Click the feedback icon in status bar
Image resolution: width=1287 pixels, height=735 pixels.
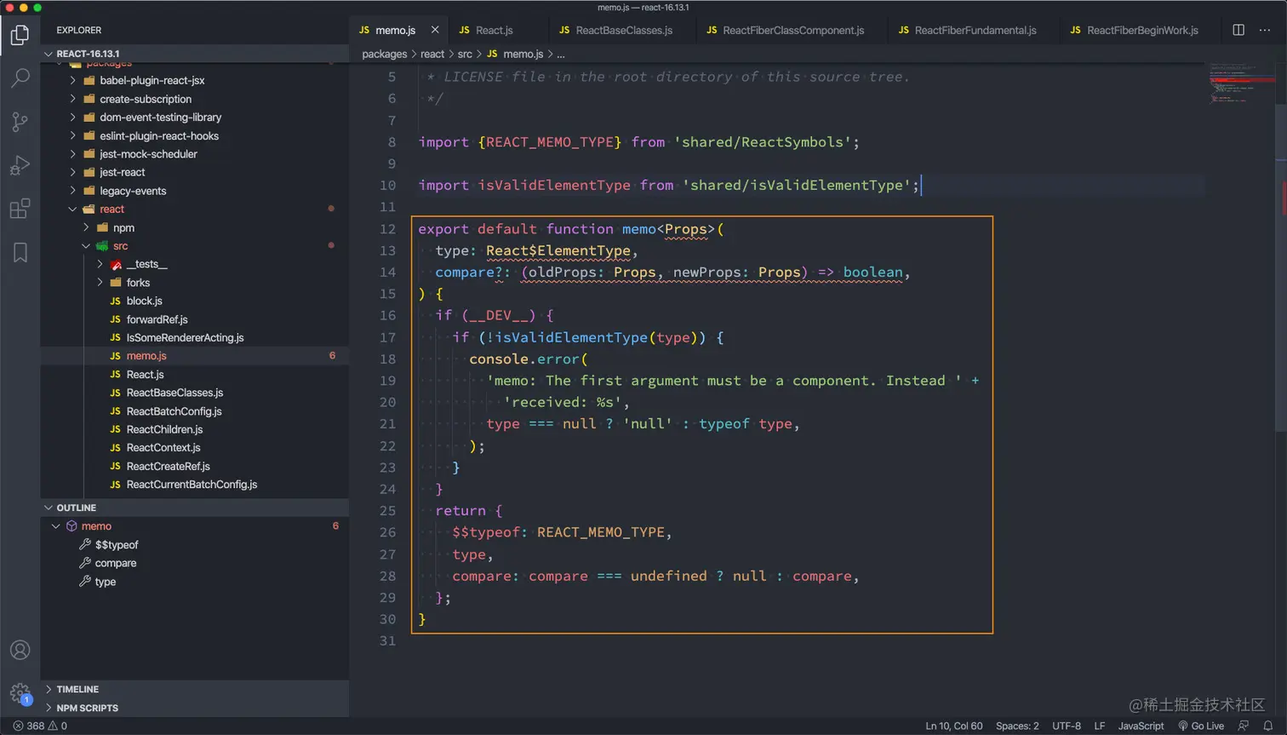click(1244, 726)
